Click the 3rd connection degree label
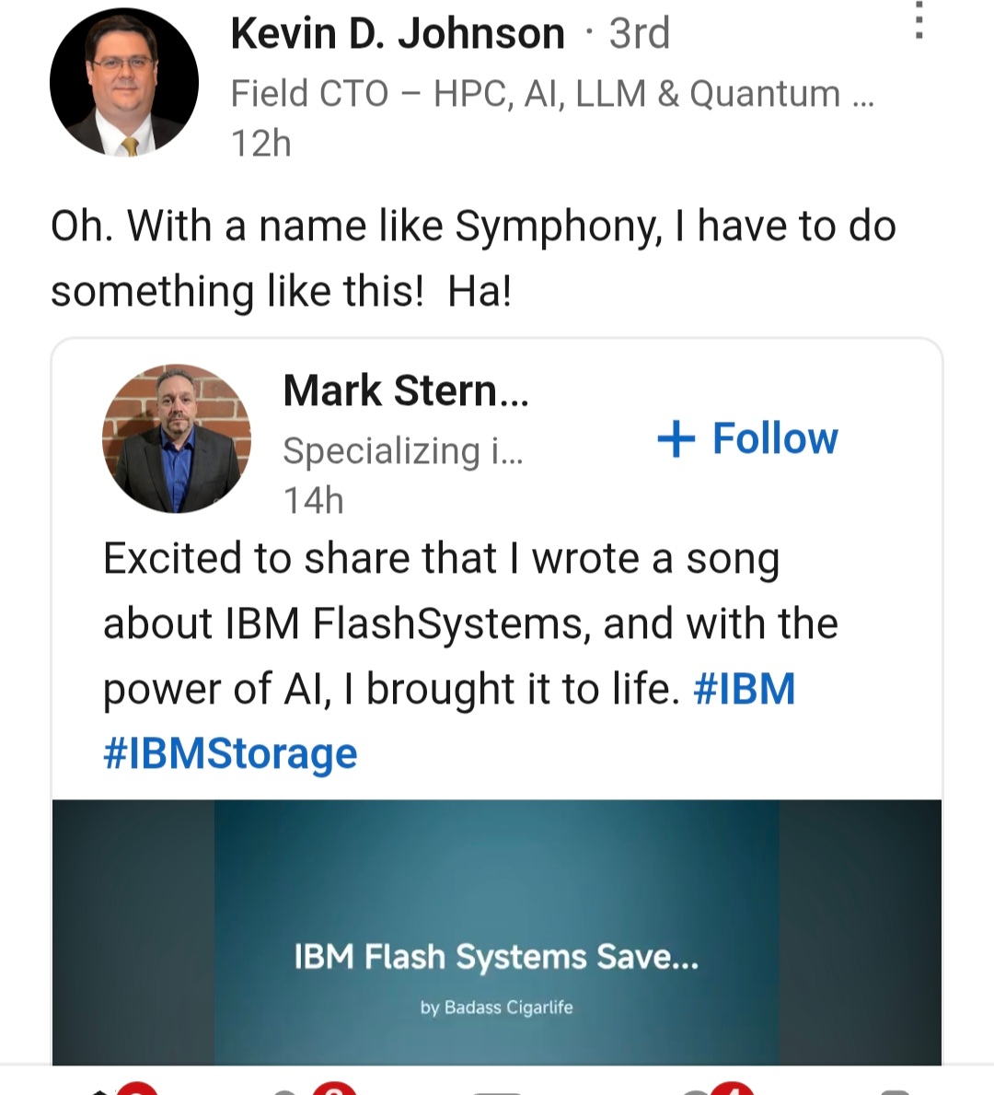This screenshot has height=1095, width=994. coord(639,31)
